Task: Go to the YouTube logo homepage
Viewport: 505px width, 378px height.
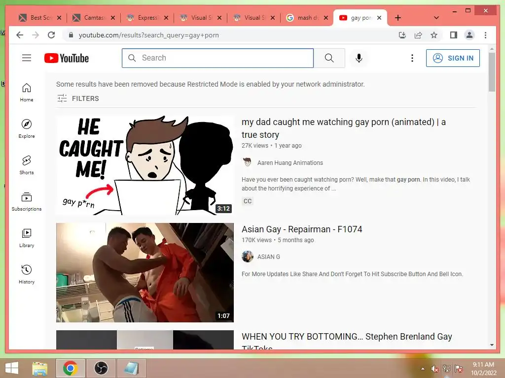Action: click(x=67, y=58)
